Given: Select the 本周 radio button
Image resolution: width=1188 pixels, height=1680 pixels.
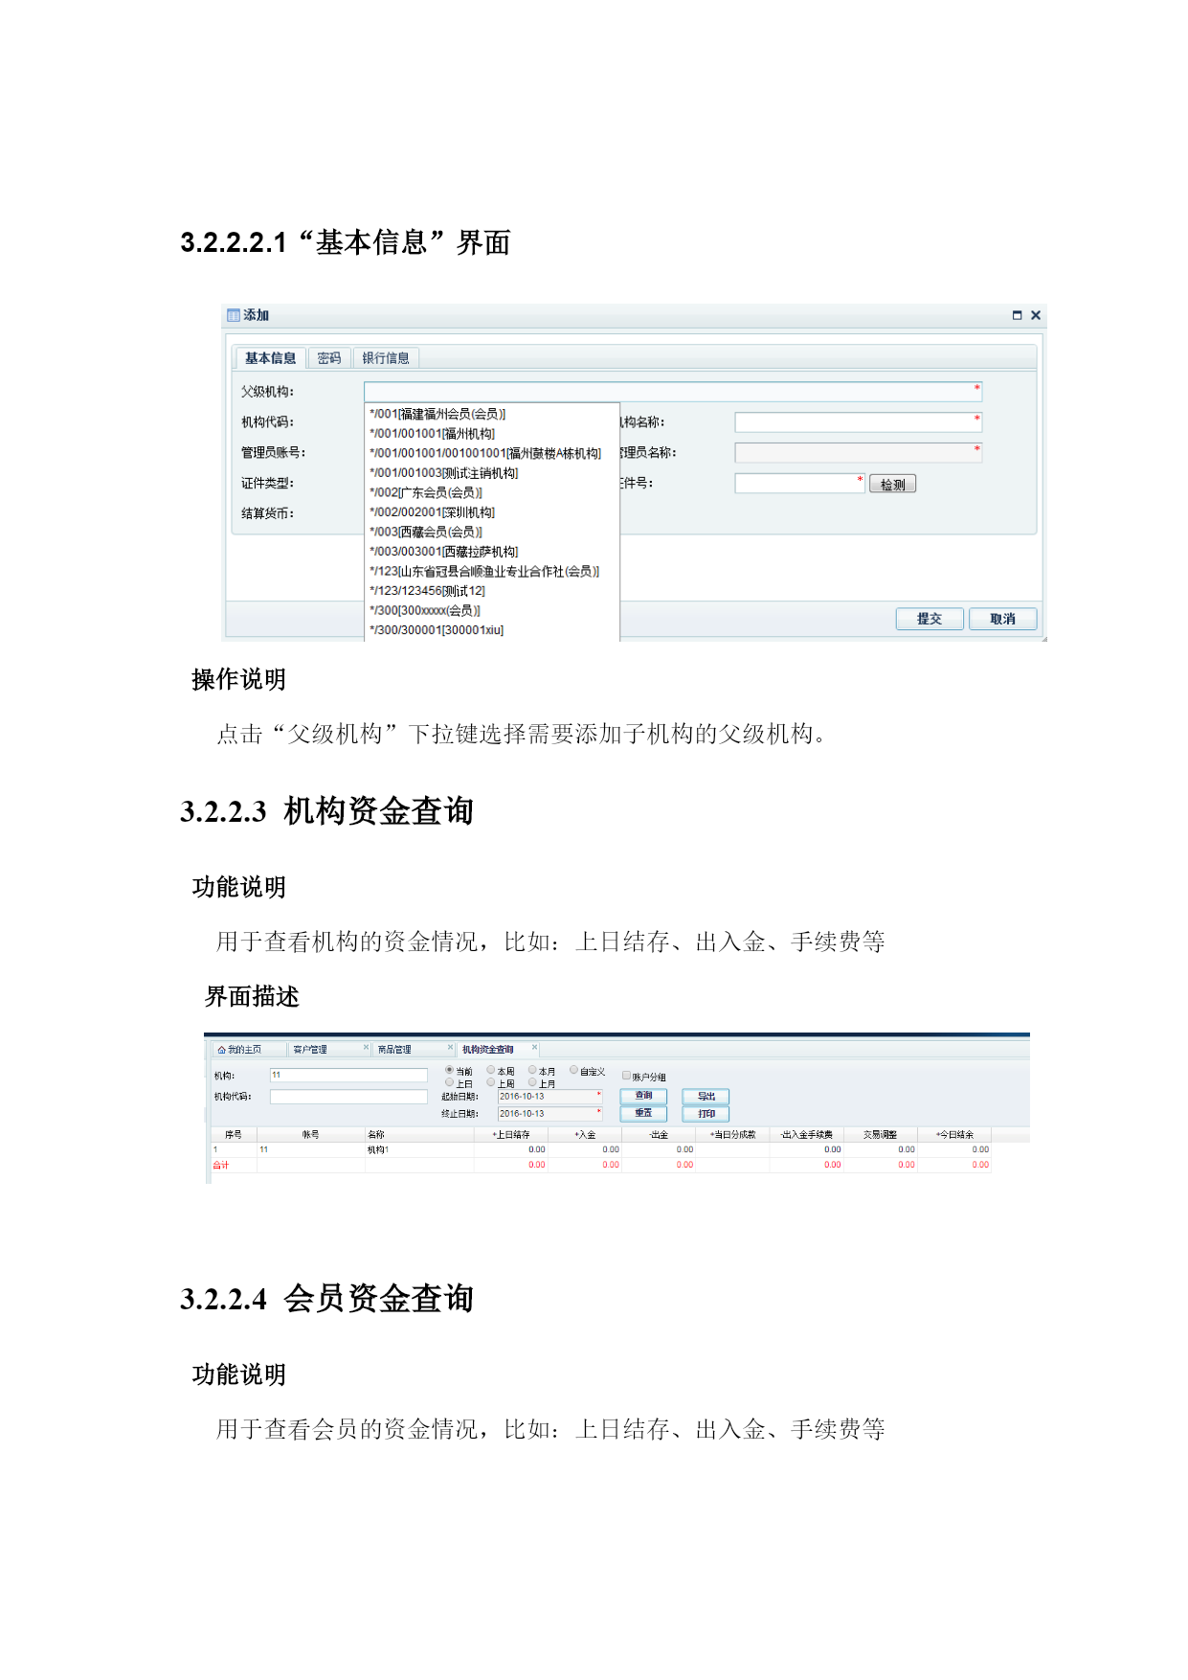Looking at the screenshot, I should (491, 1070).
